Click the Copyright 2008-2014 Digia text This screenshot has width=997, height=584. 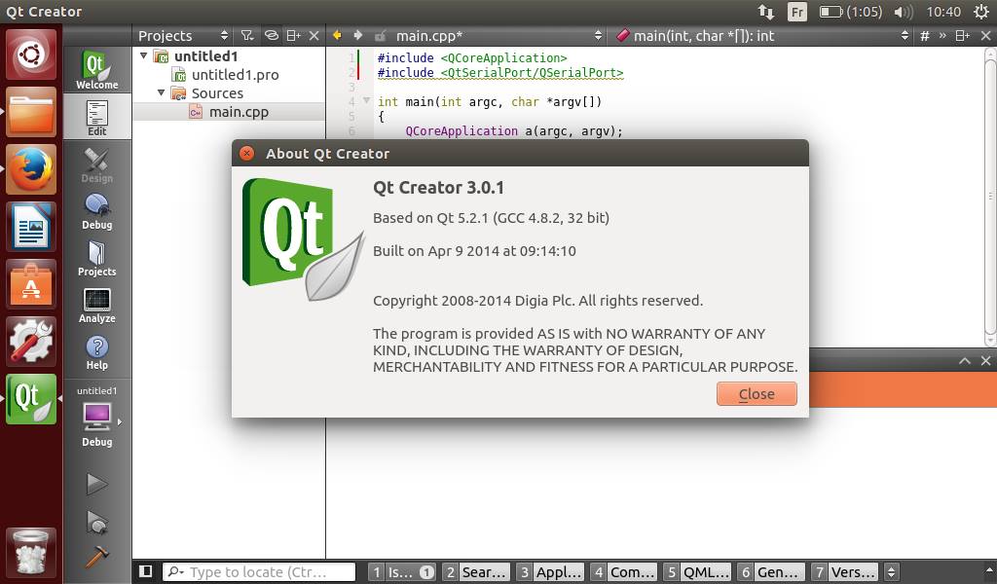(537, 301)
